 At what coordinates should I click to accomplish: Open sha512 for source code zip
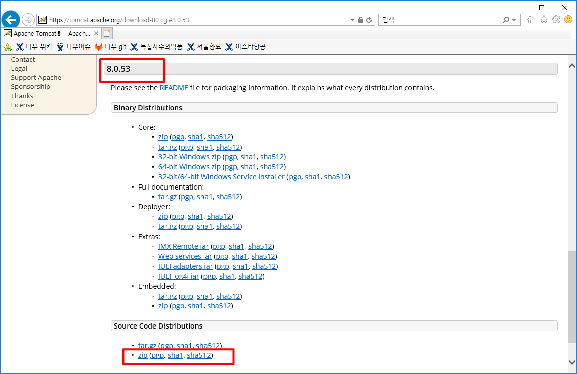coord(199,355)
